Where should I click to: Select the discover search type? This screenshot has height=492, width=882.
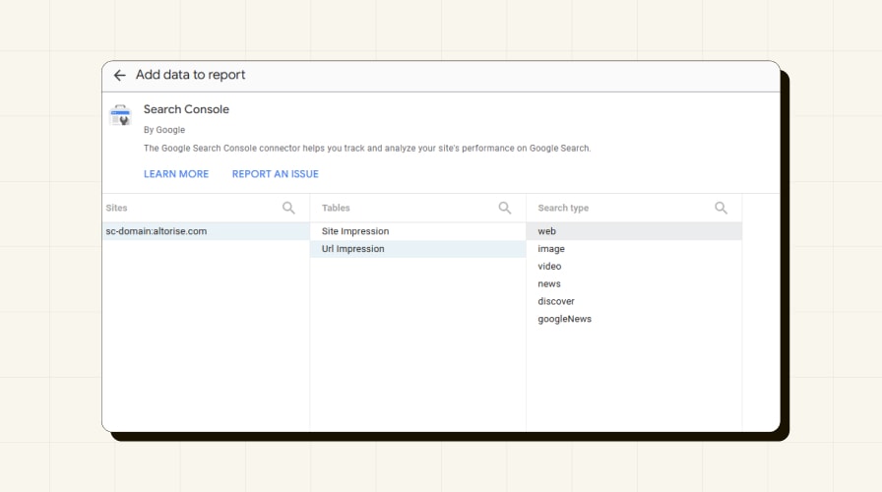(634, 301)
